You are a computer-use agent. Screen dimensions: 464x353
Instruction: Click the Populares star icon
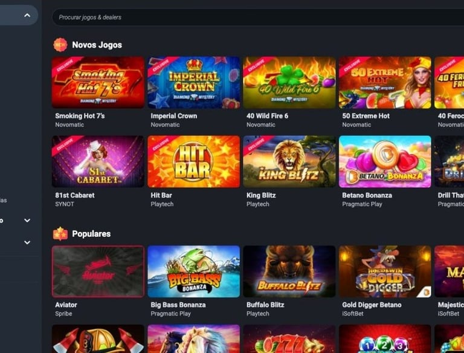(x=60, y=234)
